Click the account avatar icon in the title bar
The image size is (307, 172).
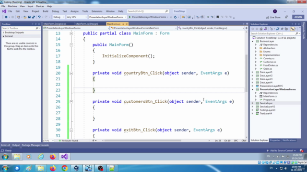275,11
